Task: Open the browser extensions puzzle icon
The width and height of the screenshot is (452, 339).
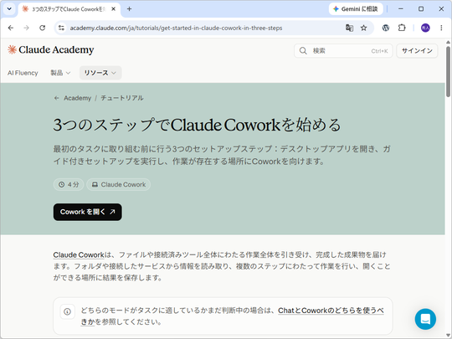Action: (402, 28)
